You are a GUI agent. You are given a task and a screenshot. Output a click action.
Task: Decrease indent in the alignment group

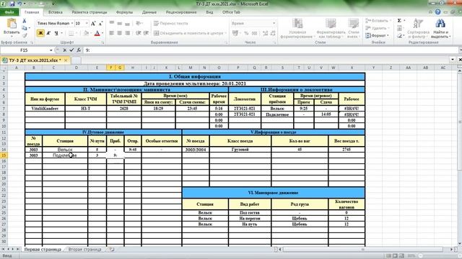coord(138,33)
